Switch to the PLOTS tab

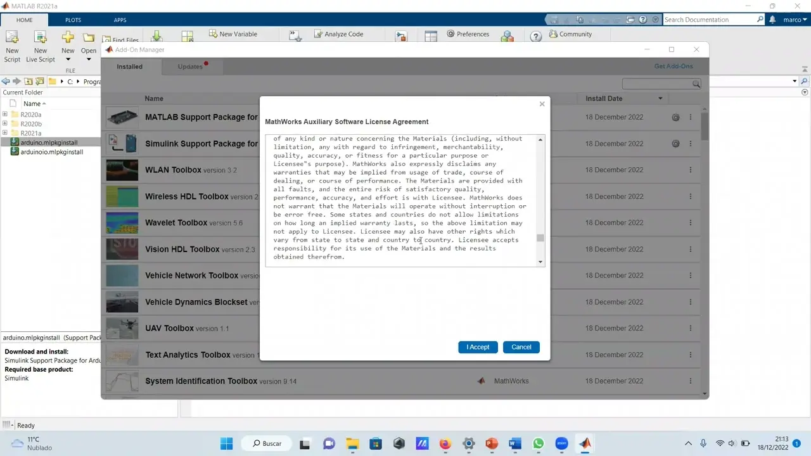click(x=73, y=20)
